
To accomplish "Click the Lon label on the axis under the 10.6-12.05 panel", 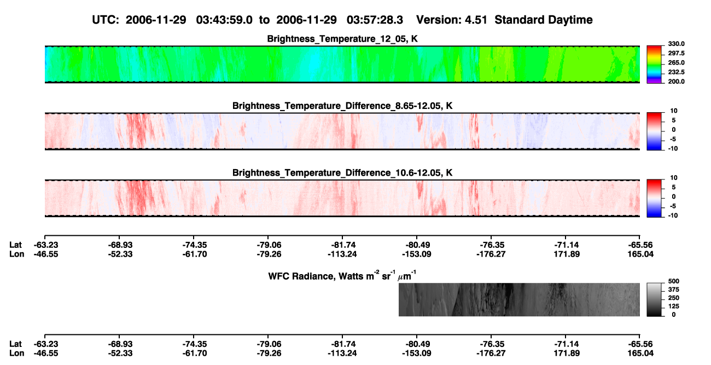I will point(17,254).
